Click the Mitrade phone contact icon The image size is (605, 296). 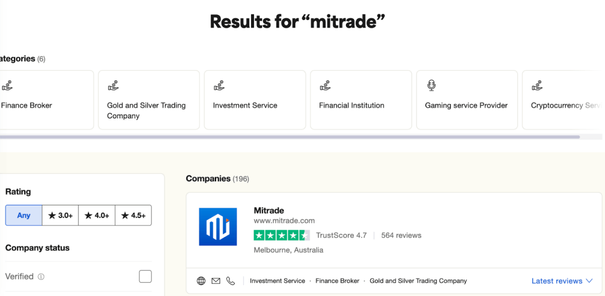(x=231, y=281)
